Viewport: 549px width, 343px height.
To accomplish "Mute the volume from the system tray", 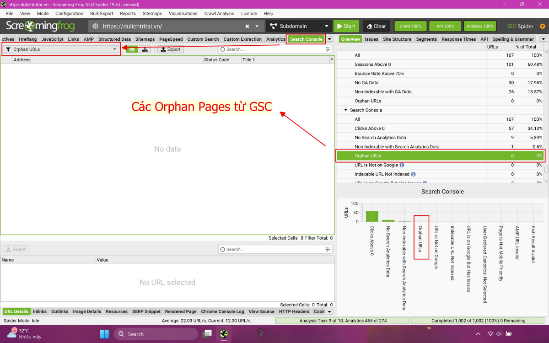I will coord(499,333).
